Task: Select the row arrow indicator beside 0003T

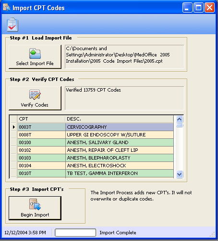Action: pyautogui.click(x=14, y=127)
